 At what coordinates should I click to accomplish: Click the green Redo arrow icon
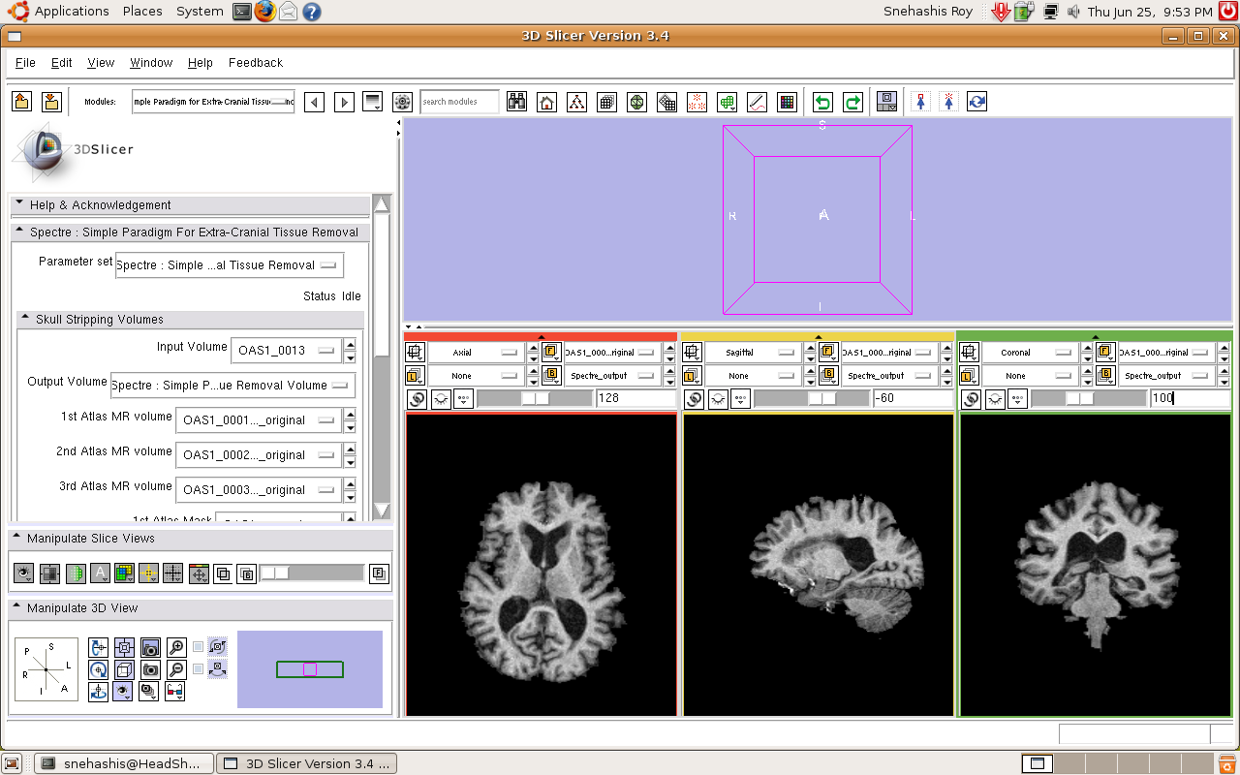pos(852,102)
